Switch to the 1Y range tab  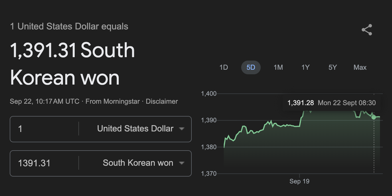click(x=305, y=67)
